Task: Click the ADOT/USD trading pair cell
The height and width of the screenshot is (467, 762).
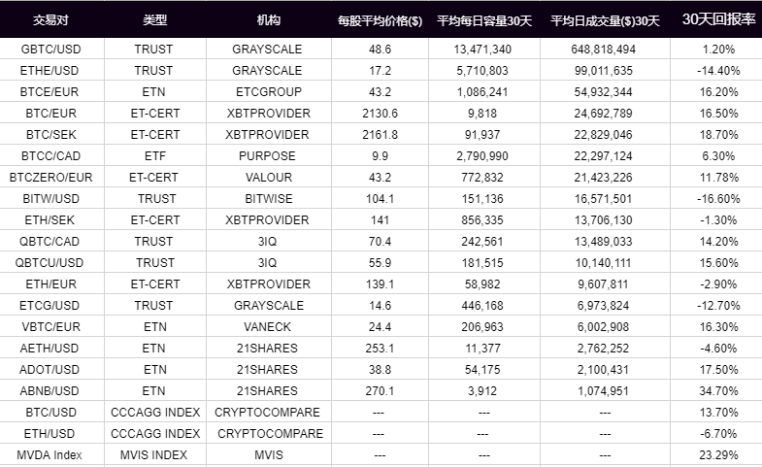Action: point(50,370)
